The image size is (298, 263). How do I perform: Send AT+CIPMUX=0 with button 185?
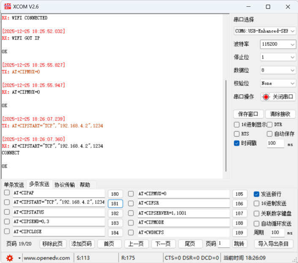coord(239,194)
